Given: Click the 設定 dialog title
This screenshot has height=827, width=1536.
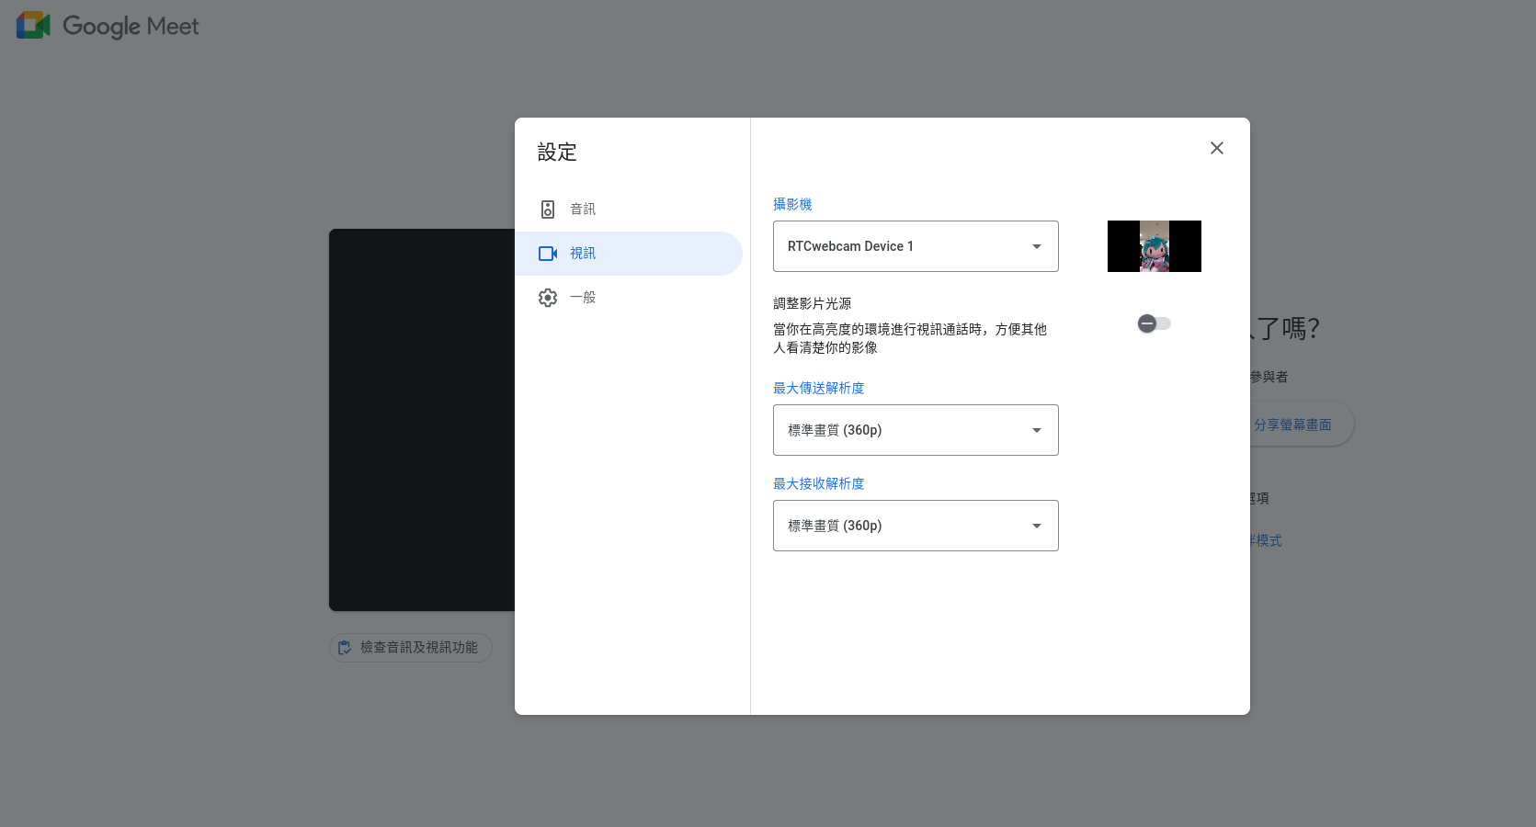Looking at the screenshot, I should click(x=557, y=153).
